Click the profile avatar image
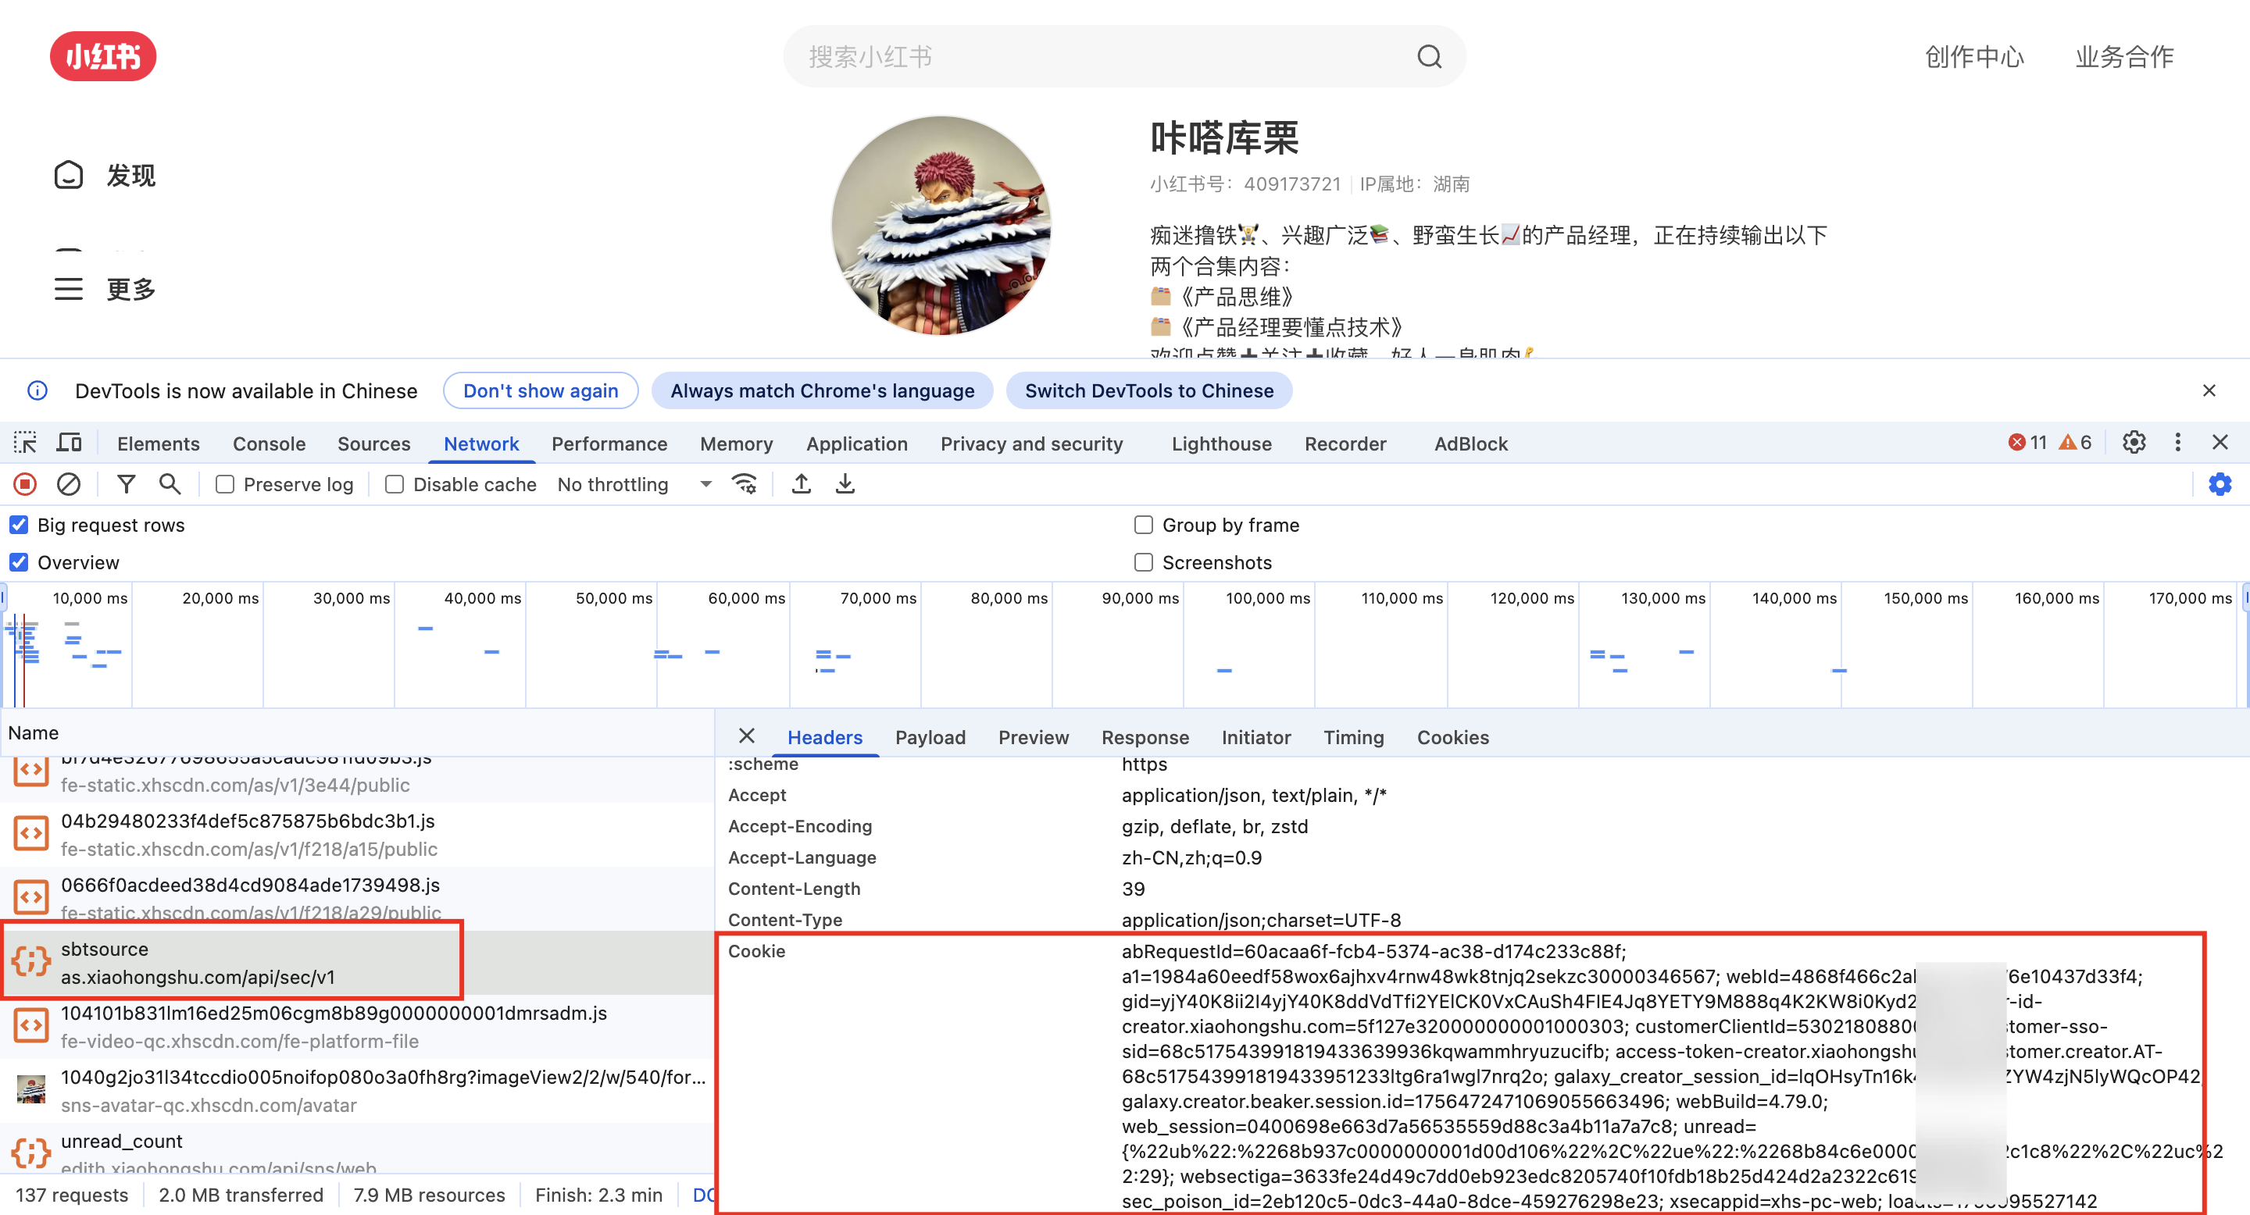Viewport: 2250px width, 1215px height. pyautogui.click(x=941, y=225)
